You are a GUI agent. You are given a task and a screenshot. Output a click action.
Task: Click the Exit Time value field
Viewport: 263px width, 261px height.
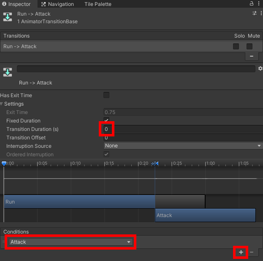pos(183,112)
